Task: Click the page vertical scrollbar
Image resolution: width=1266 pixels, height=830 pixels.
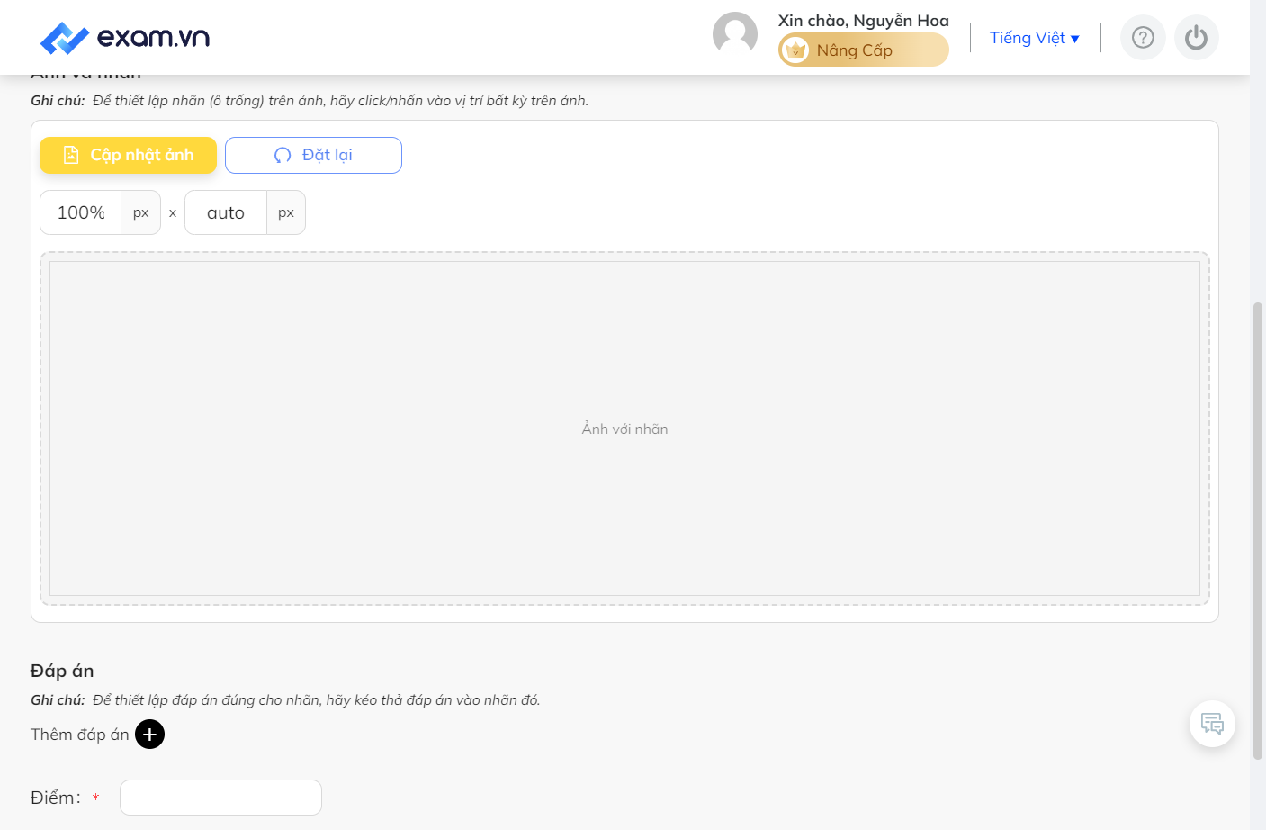Action: pos(1258,531)
